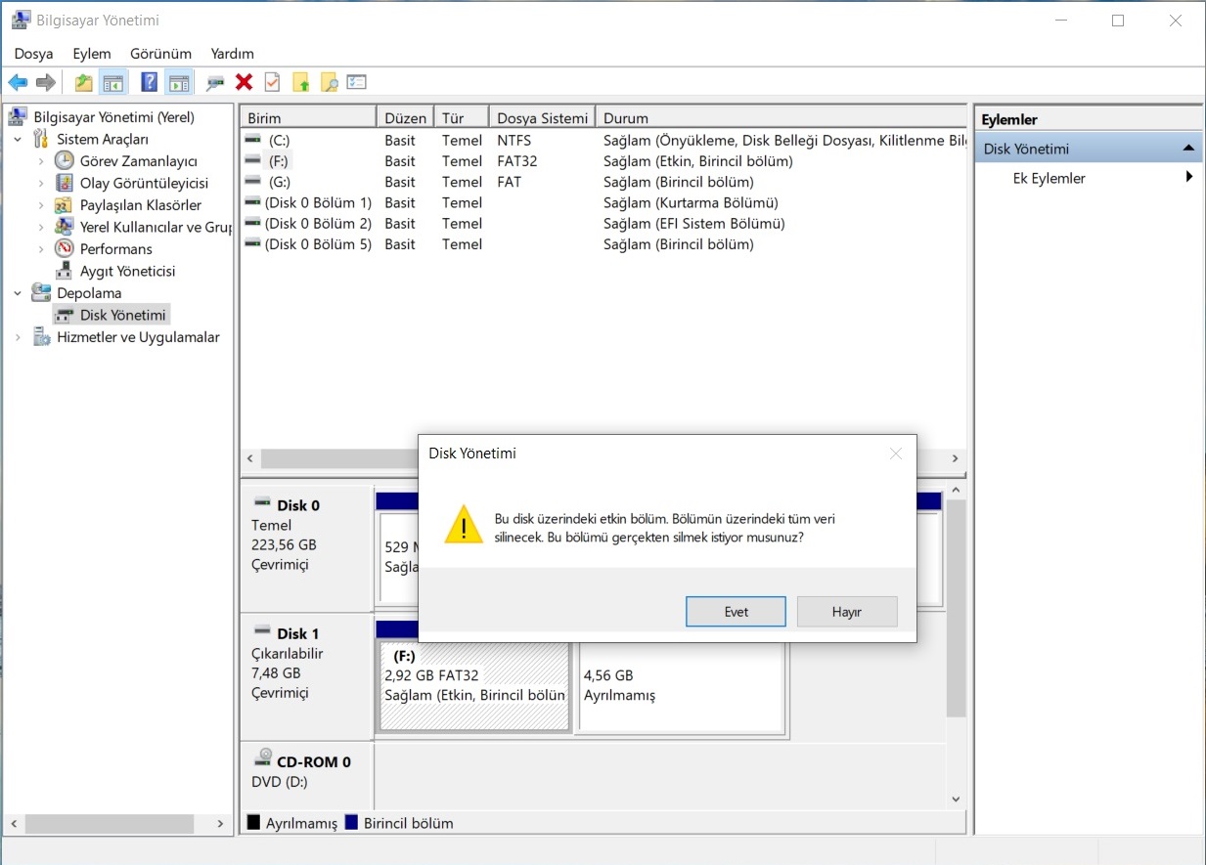Viewport: 1206px width, 865px height.
Task: Click the warning triangle icon in dialog
Action: point(463,524)
